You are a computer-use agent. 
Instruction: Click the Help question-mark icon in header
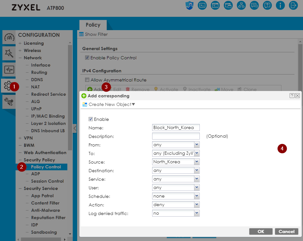[x=267, y=5]
